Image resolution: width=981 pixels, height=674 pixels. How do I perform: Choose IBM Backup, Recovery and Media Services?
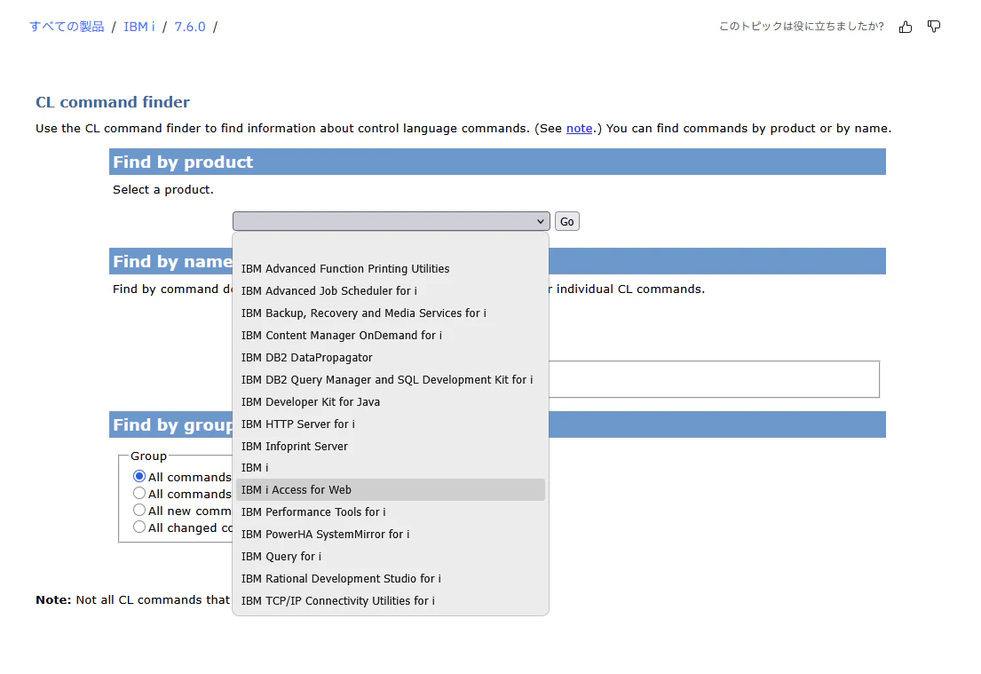click(391, 313)
